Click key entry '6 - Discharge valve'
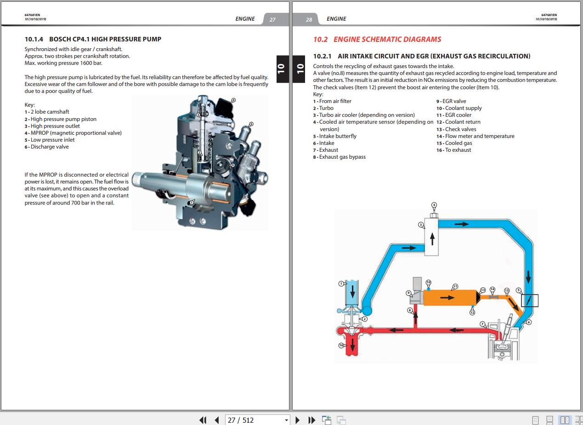 click(x=46, y=147)
